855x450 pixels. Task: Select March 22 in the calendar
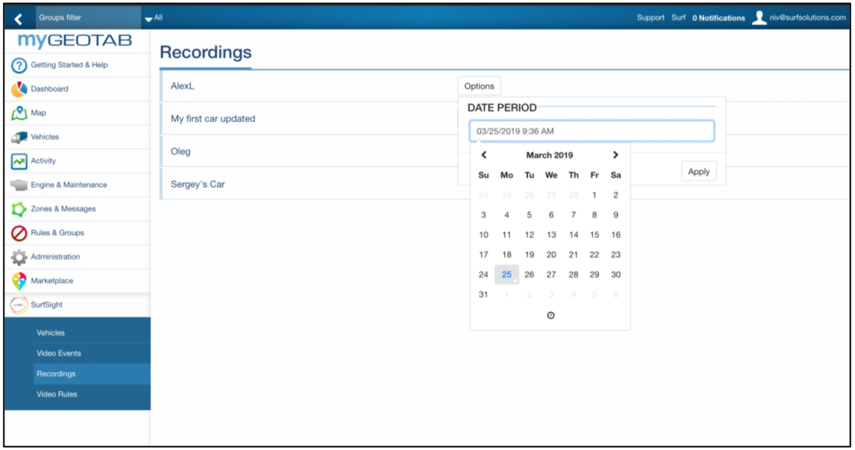pyautogui.click(x=594, y=255)
